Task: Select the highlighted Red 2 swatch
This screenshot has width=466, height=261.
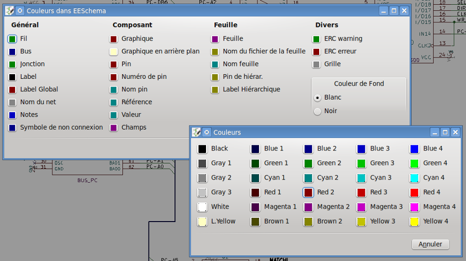Action: click(308, 193)
